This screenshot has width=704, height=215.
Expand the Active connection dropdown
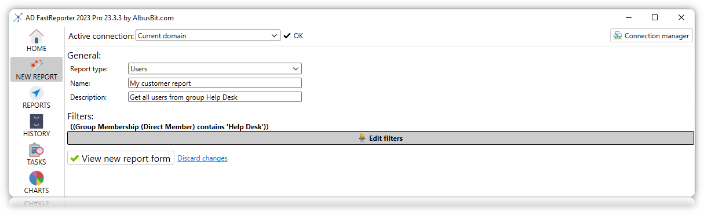pyautogui.click(x=208, y=36)
